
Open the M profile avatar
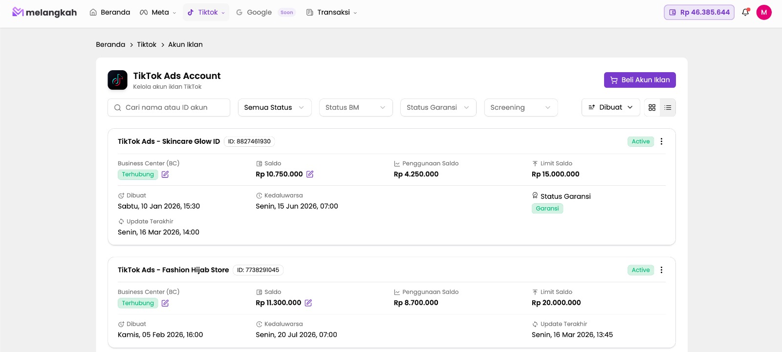click(764, 12)
